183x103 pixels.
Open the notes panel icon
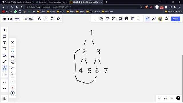click(133, 19)
